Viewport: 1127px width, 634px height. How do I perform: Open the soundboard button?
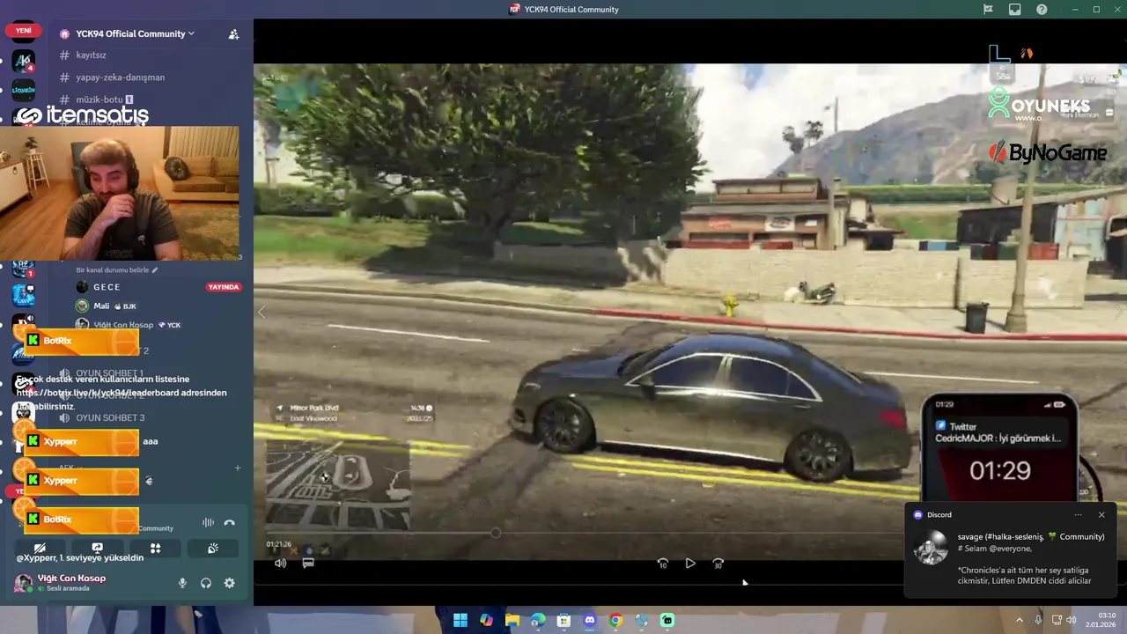212,548
